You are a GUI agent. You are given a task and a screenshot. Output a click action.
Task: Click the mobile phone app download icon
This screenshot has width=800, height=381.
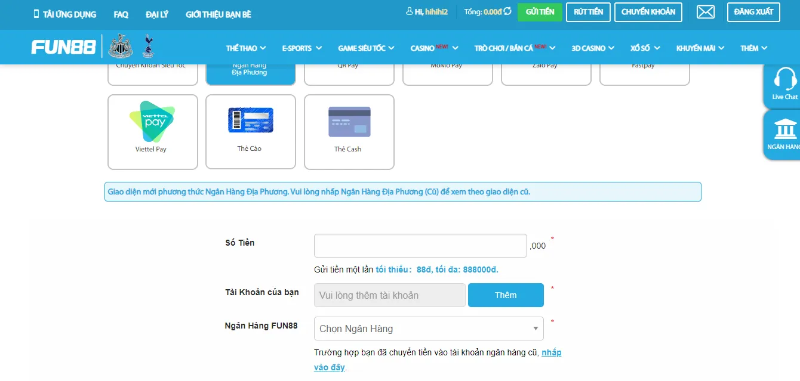coord(36,14)
